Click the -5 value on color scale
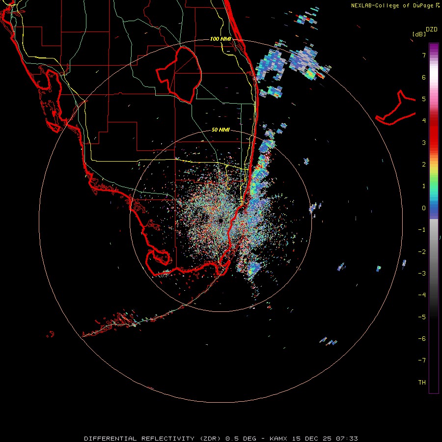Viewport: 442px width, 442px height. click(422, 317)
